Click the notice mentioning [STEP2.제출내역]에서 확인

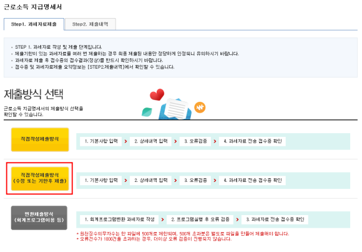tap(95, 67)
